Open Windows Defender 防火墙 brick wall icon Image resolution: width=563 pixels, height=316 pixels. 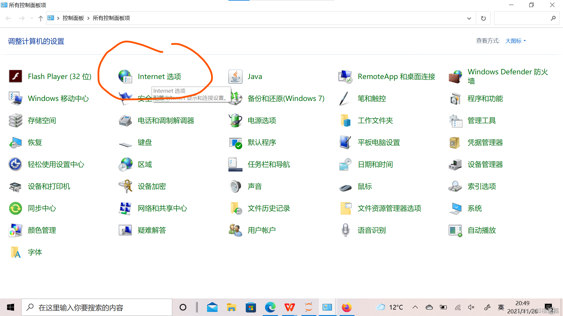click(x=455, y=76)
